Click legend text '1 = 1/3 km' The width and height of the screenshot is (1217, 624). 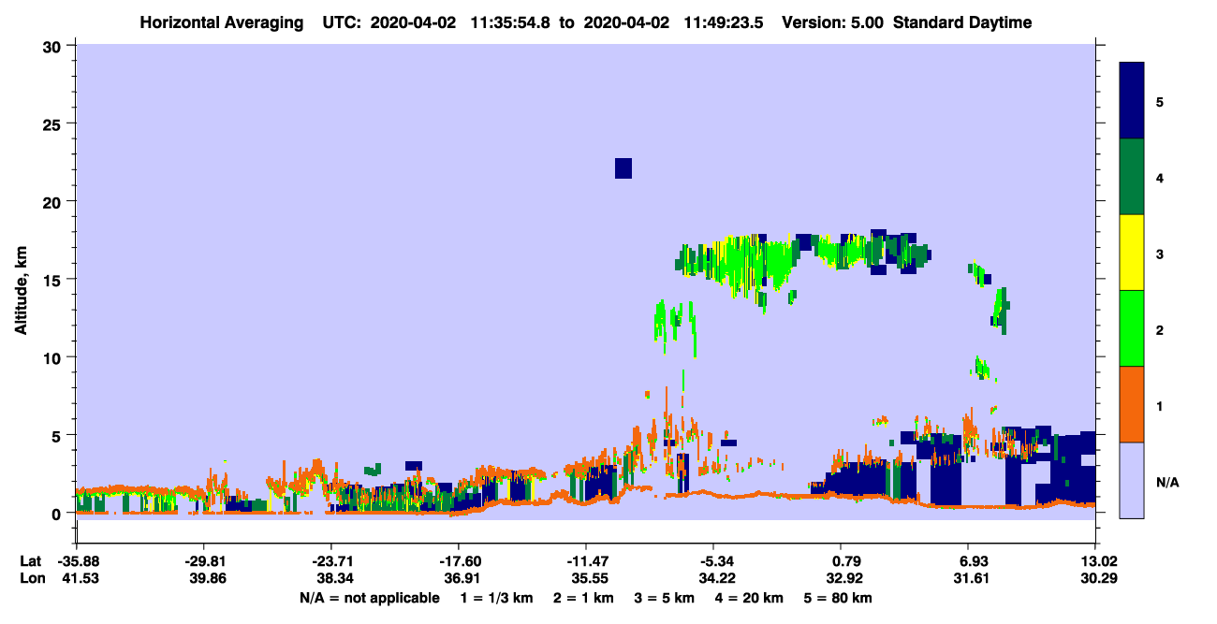(498, 598)
